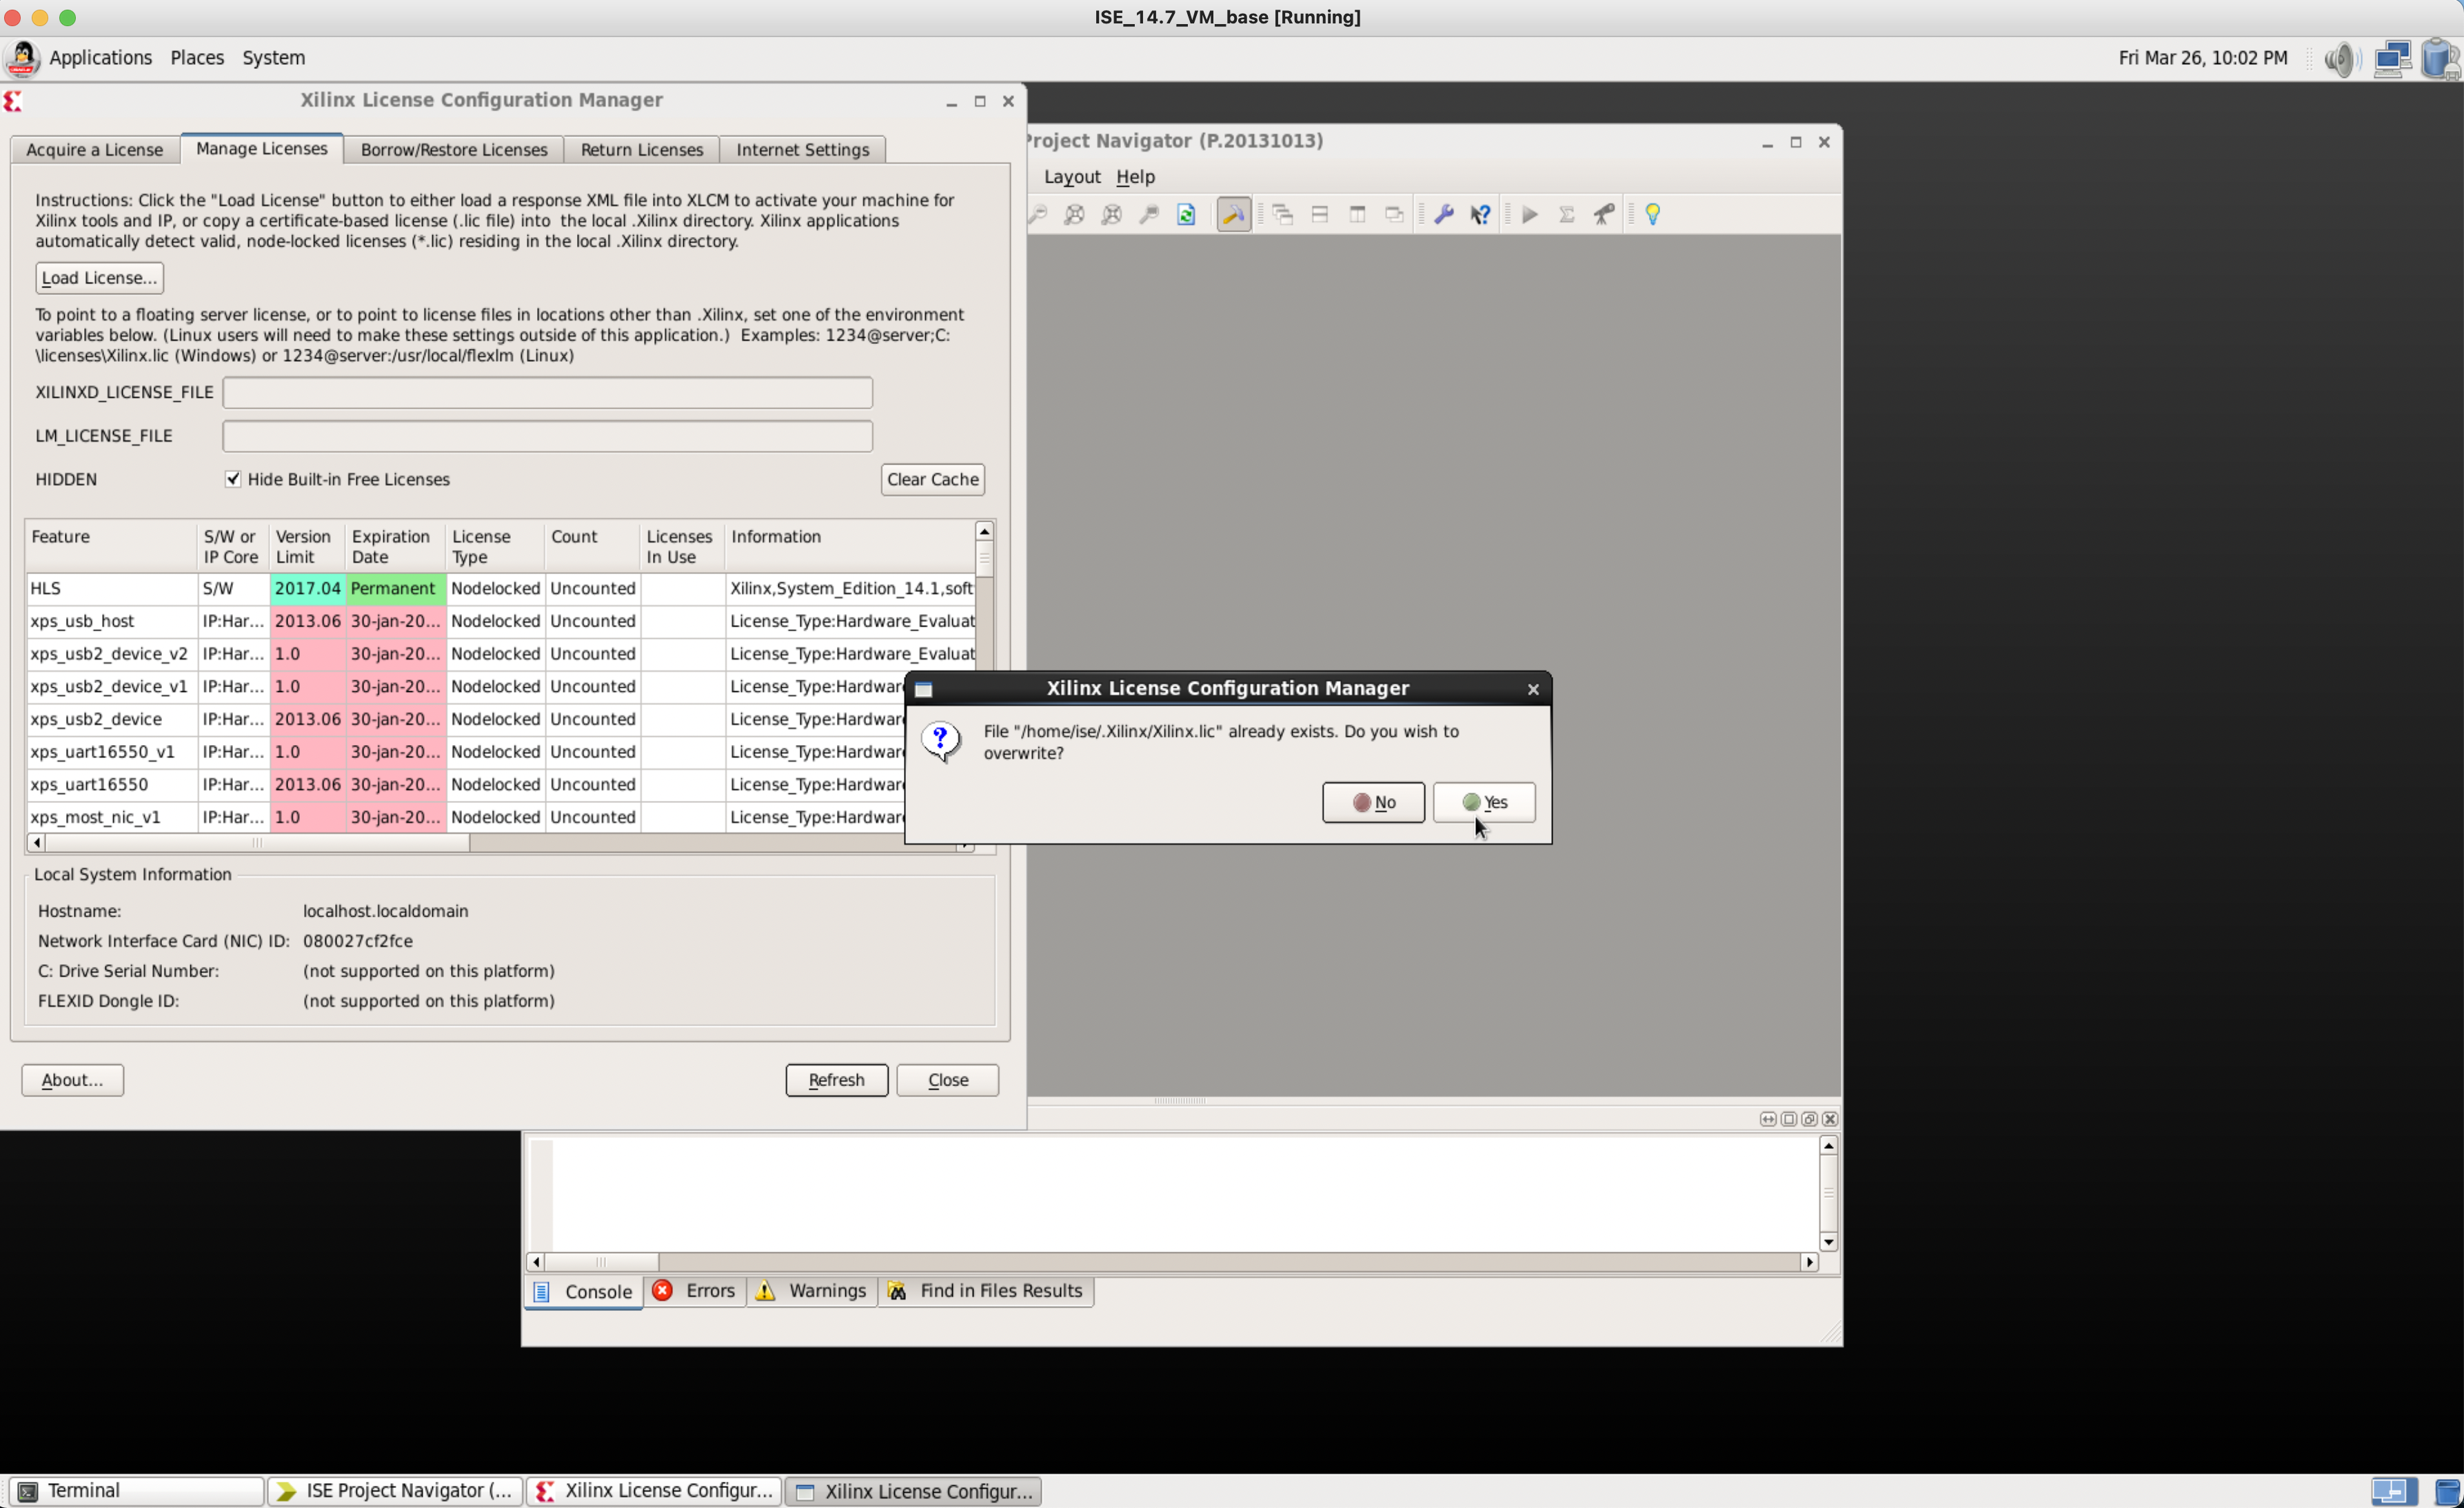Click the LM_LICENSE_FILE input field
2464x1508 pixels.
point(547,436)
